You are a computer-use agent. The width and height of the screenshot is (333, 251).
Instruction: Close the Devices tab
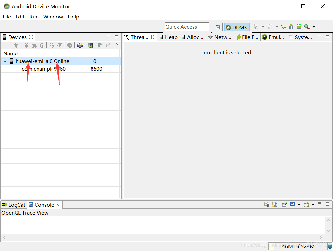click(x=31, y=37)
